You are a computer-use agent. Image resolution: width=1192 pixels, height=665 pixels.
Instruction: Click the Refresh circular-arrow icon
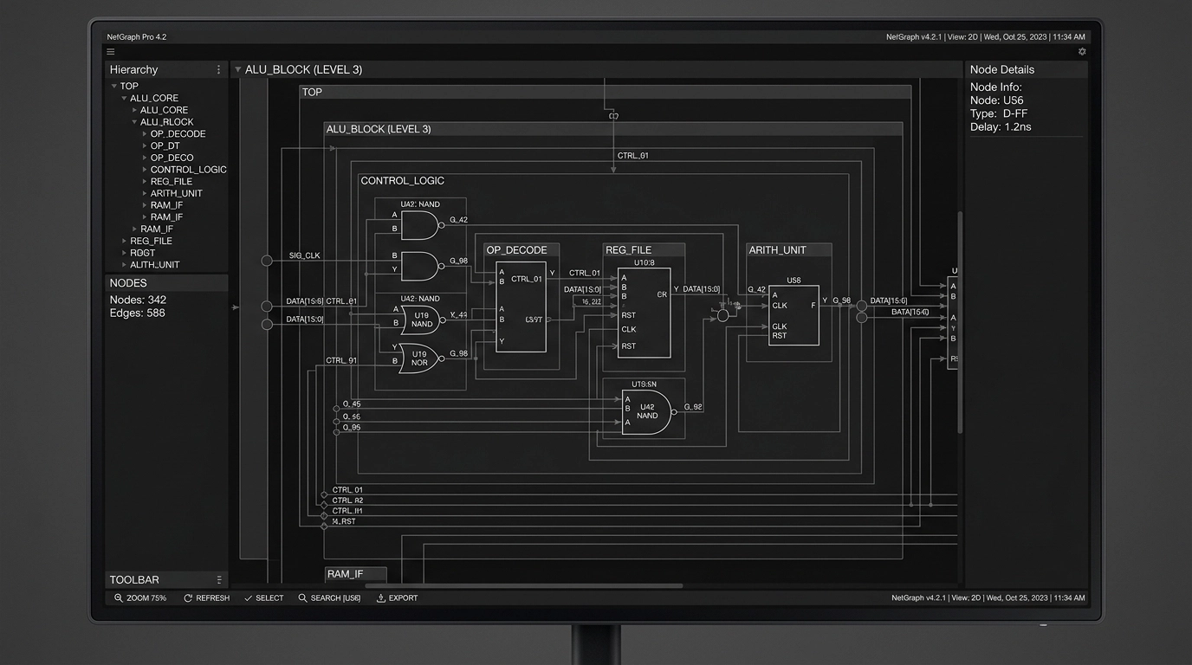click(x=186, y=597)
